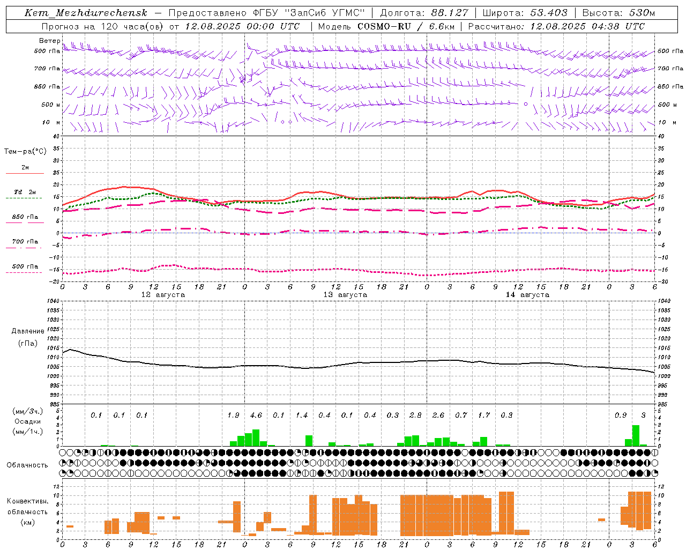Click the 14 августа date label
Viewport: 686px width, 549px height.
tap(527, 295)
